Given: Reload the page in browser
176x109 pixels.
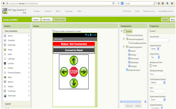Looking at the screenshot, I should 118,3.
